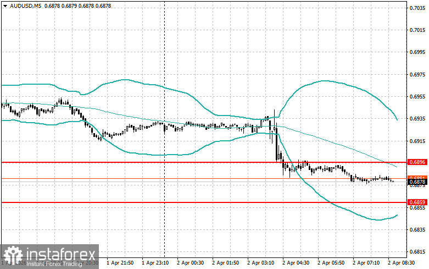Click the chart menu triangle beside AUDUSD,M5
Screen dimensions: 429x269
5,6
